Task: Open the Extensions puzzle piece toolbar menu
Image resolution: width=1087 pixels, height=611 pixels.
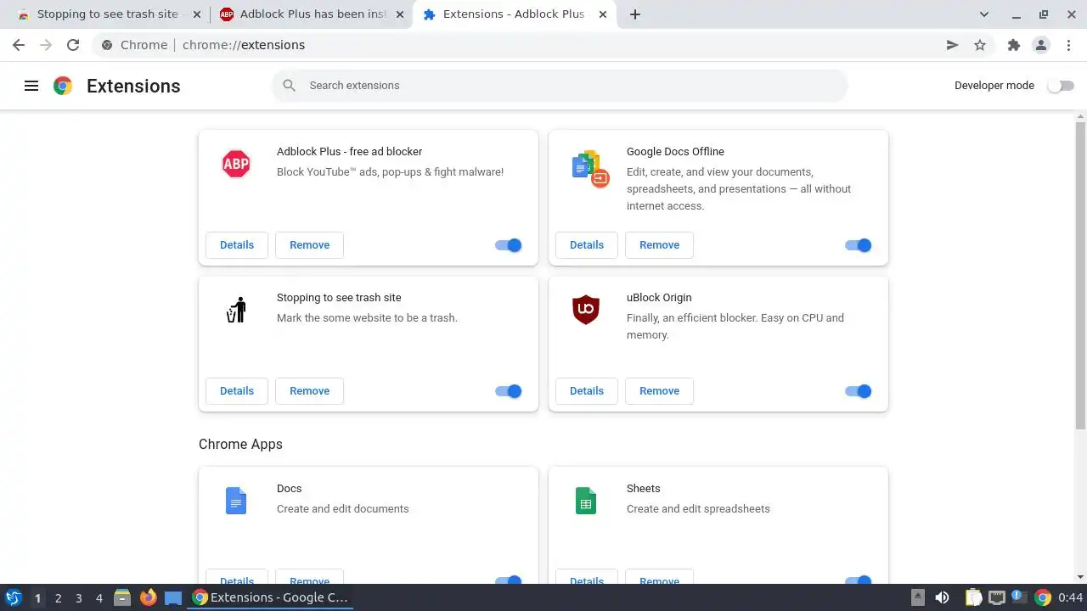Action: tap(1013, 45)
